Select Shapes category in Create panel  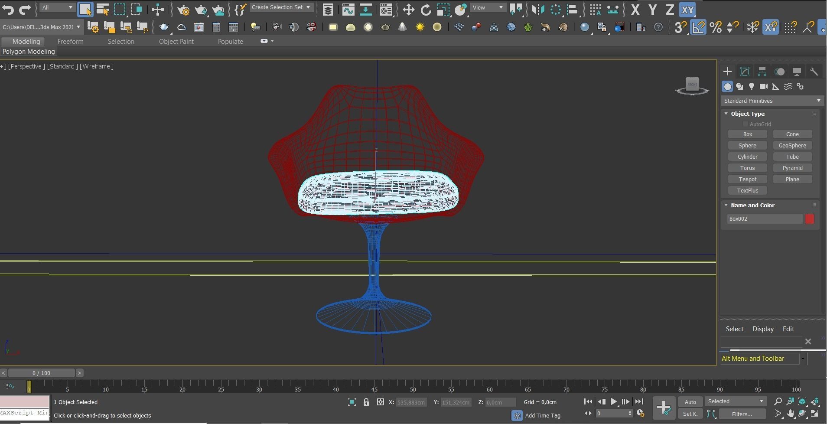[739, 86]
